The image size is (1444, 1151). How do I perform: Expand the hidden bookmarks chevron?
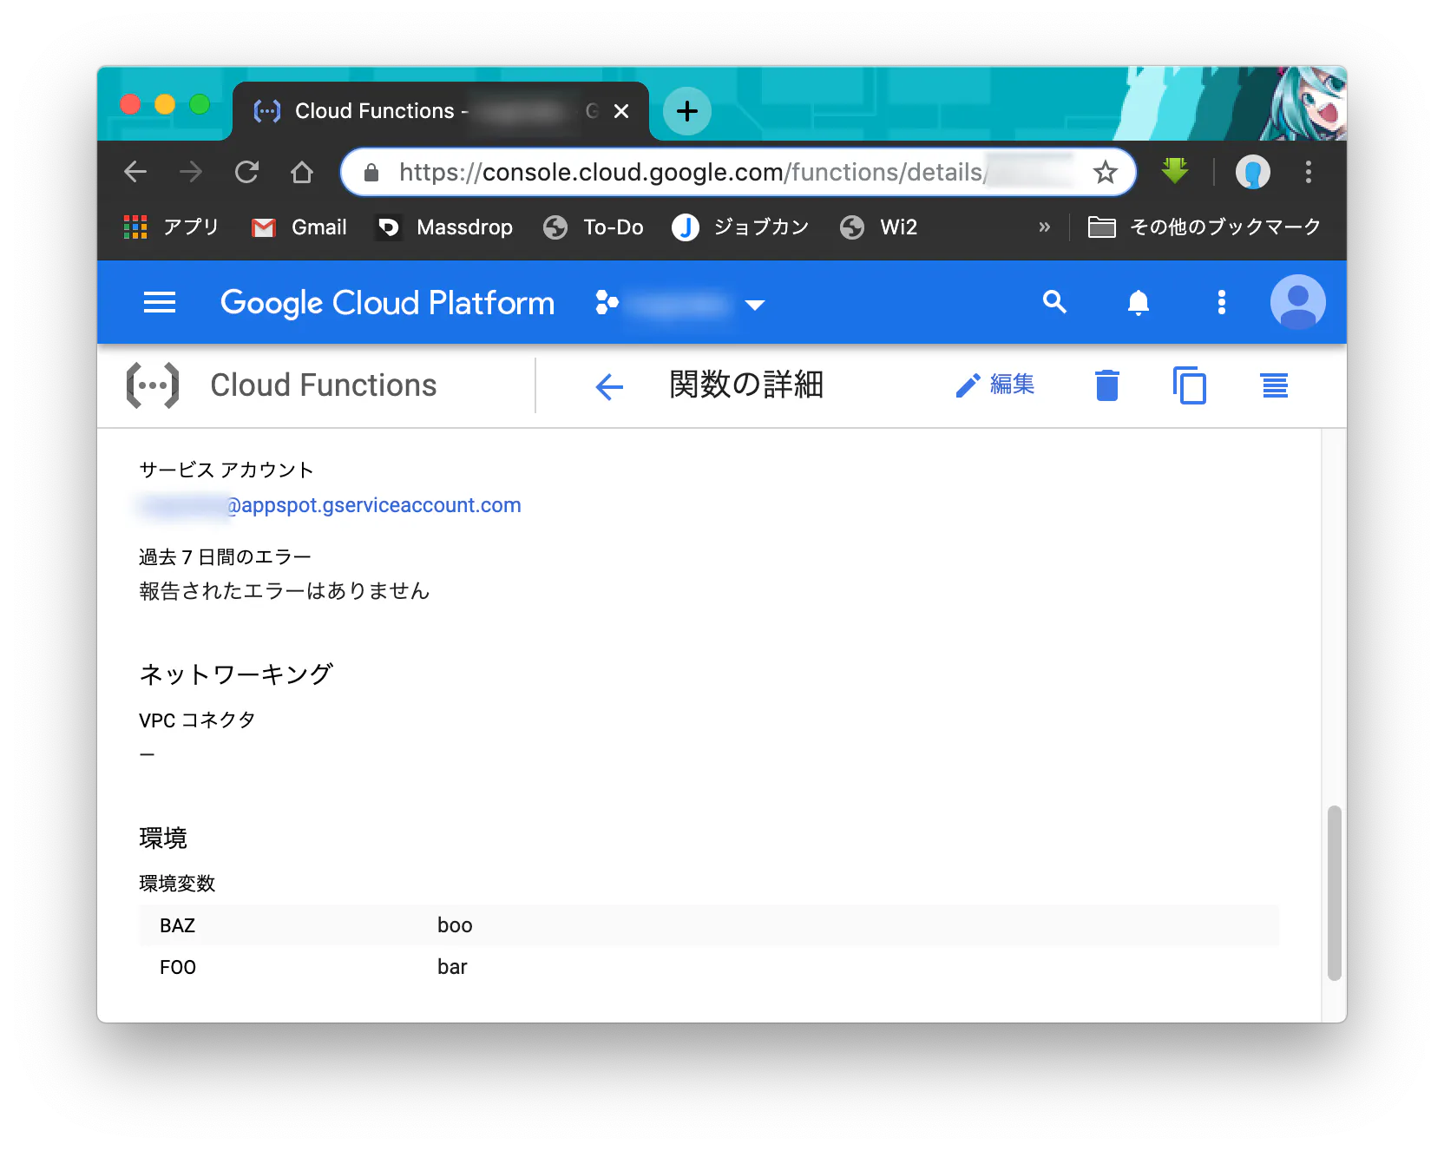coord(1045,227)
